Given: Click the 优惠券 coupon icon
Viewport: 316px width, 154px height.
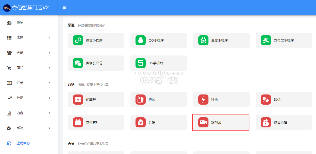Looking at the screenshot, I should 78,100.
